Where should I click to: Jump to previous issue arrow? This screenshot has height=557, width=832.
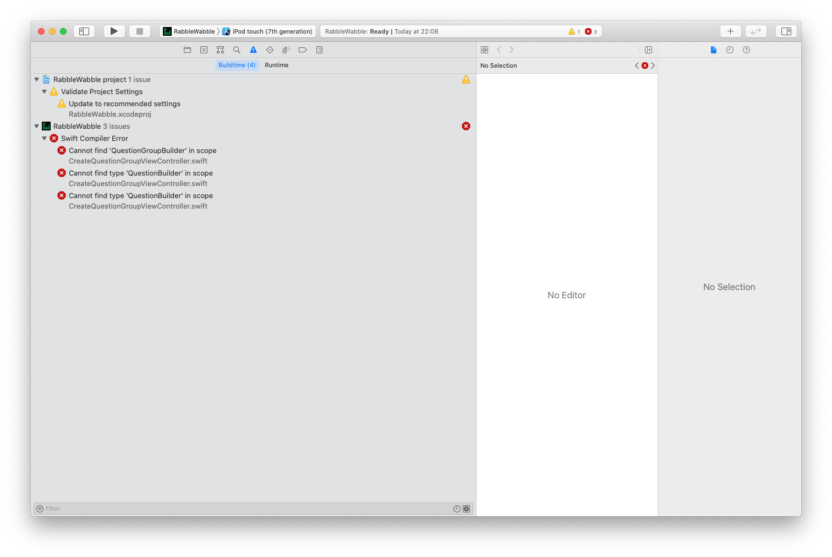point(637,65)
